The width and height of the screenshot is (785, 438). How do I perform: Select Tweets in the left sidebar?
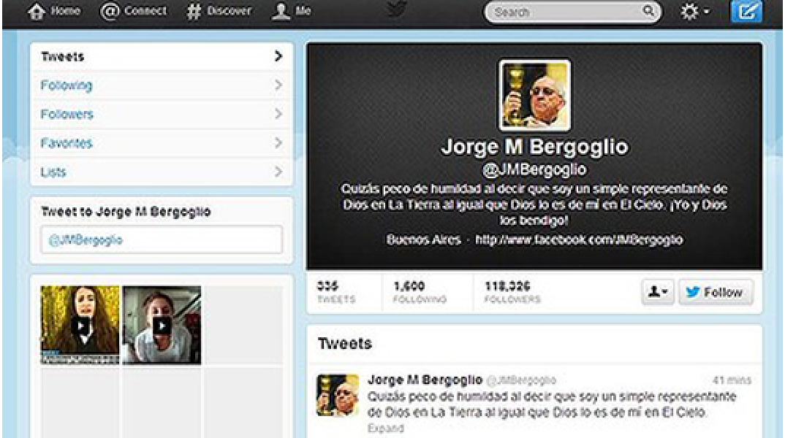pos(63,56)
